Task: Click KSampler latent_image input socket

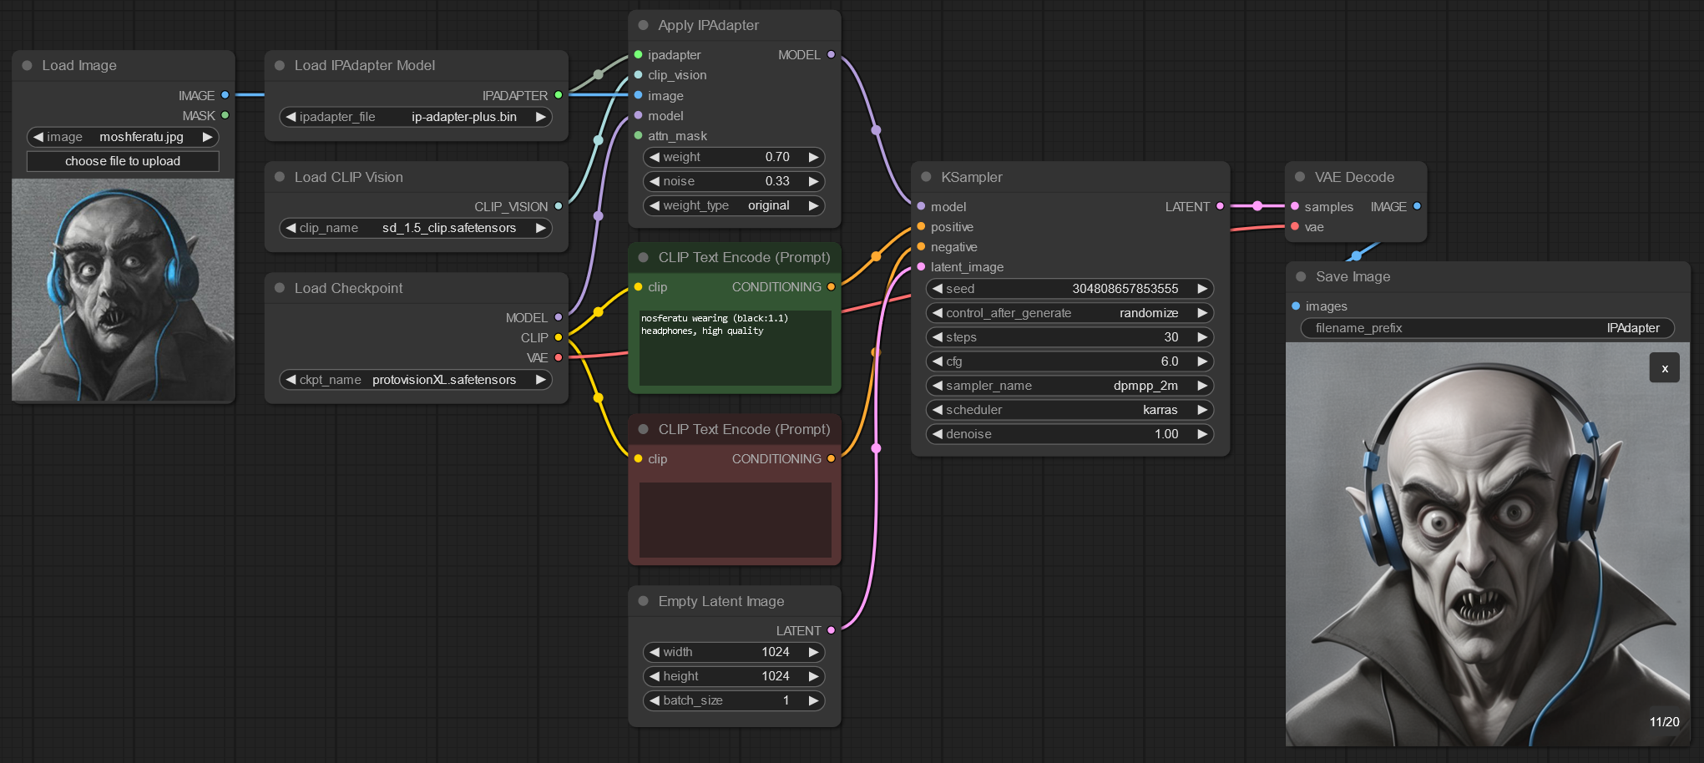Action: (x=921, y=266)
